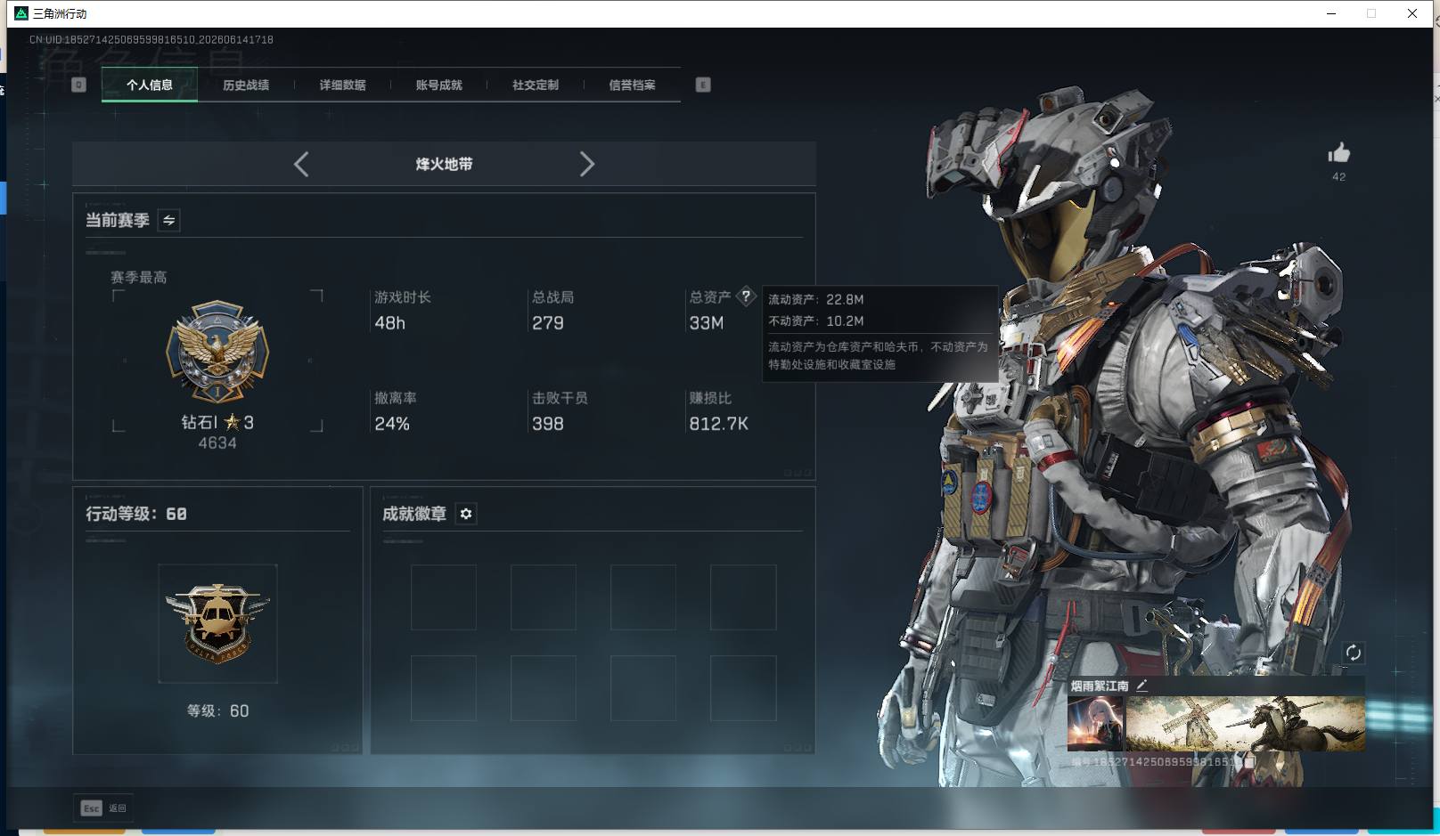
Task: Click the player avatar thumbnail
Action: [x=1095, y=723]
